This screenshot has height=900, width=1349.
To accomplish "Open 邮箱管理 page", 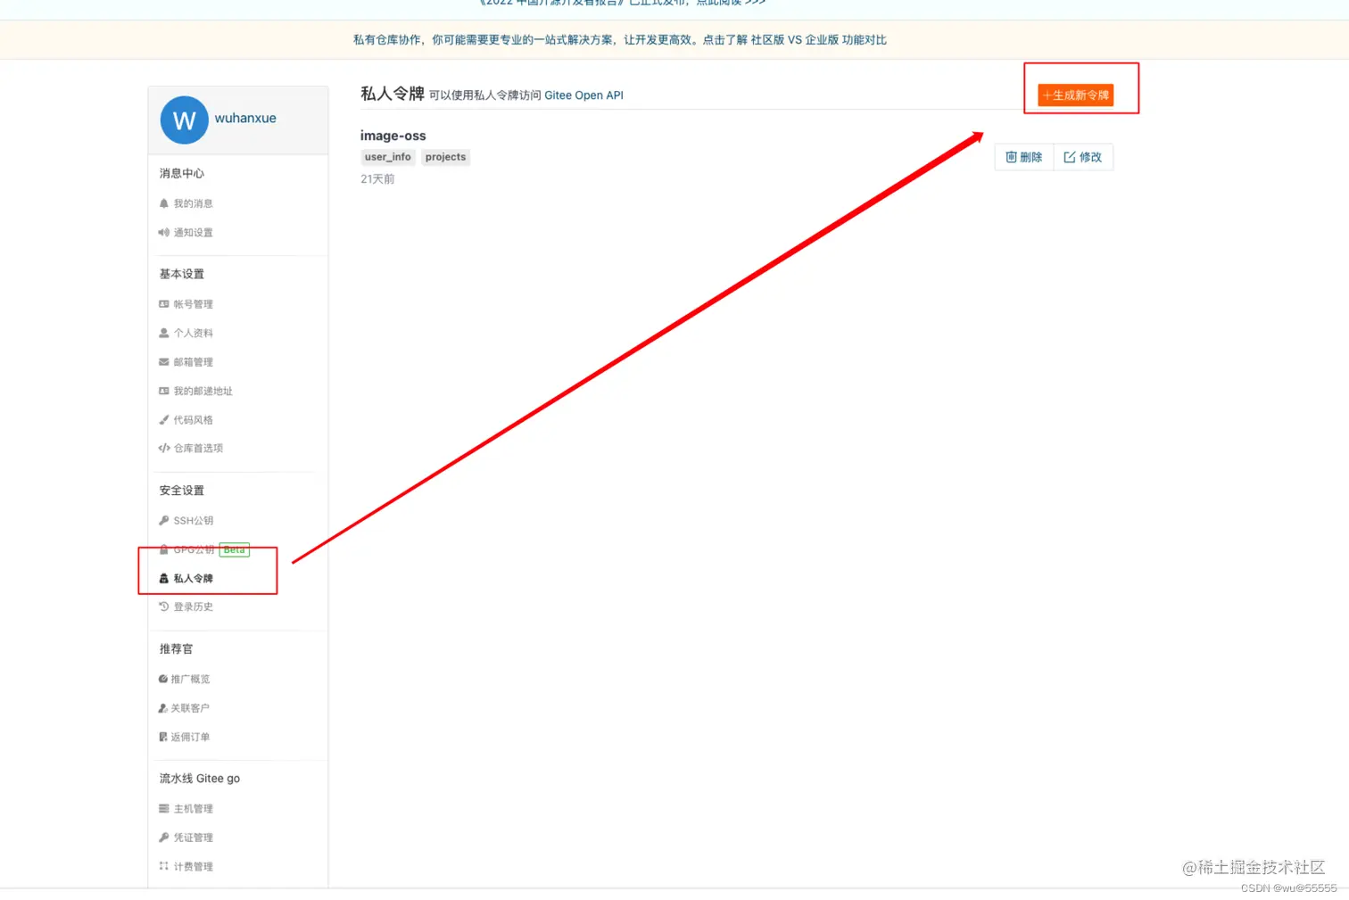I will [x=193, y=362].
